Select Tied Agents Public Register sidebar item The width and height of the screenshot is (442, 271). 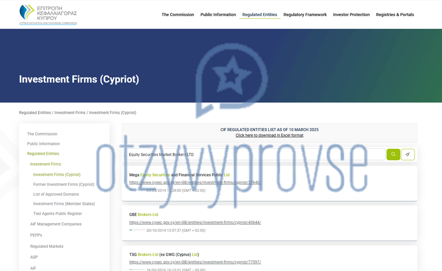tap(57, 214)
